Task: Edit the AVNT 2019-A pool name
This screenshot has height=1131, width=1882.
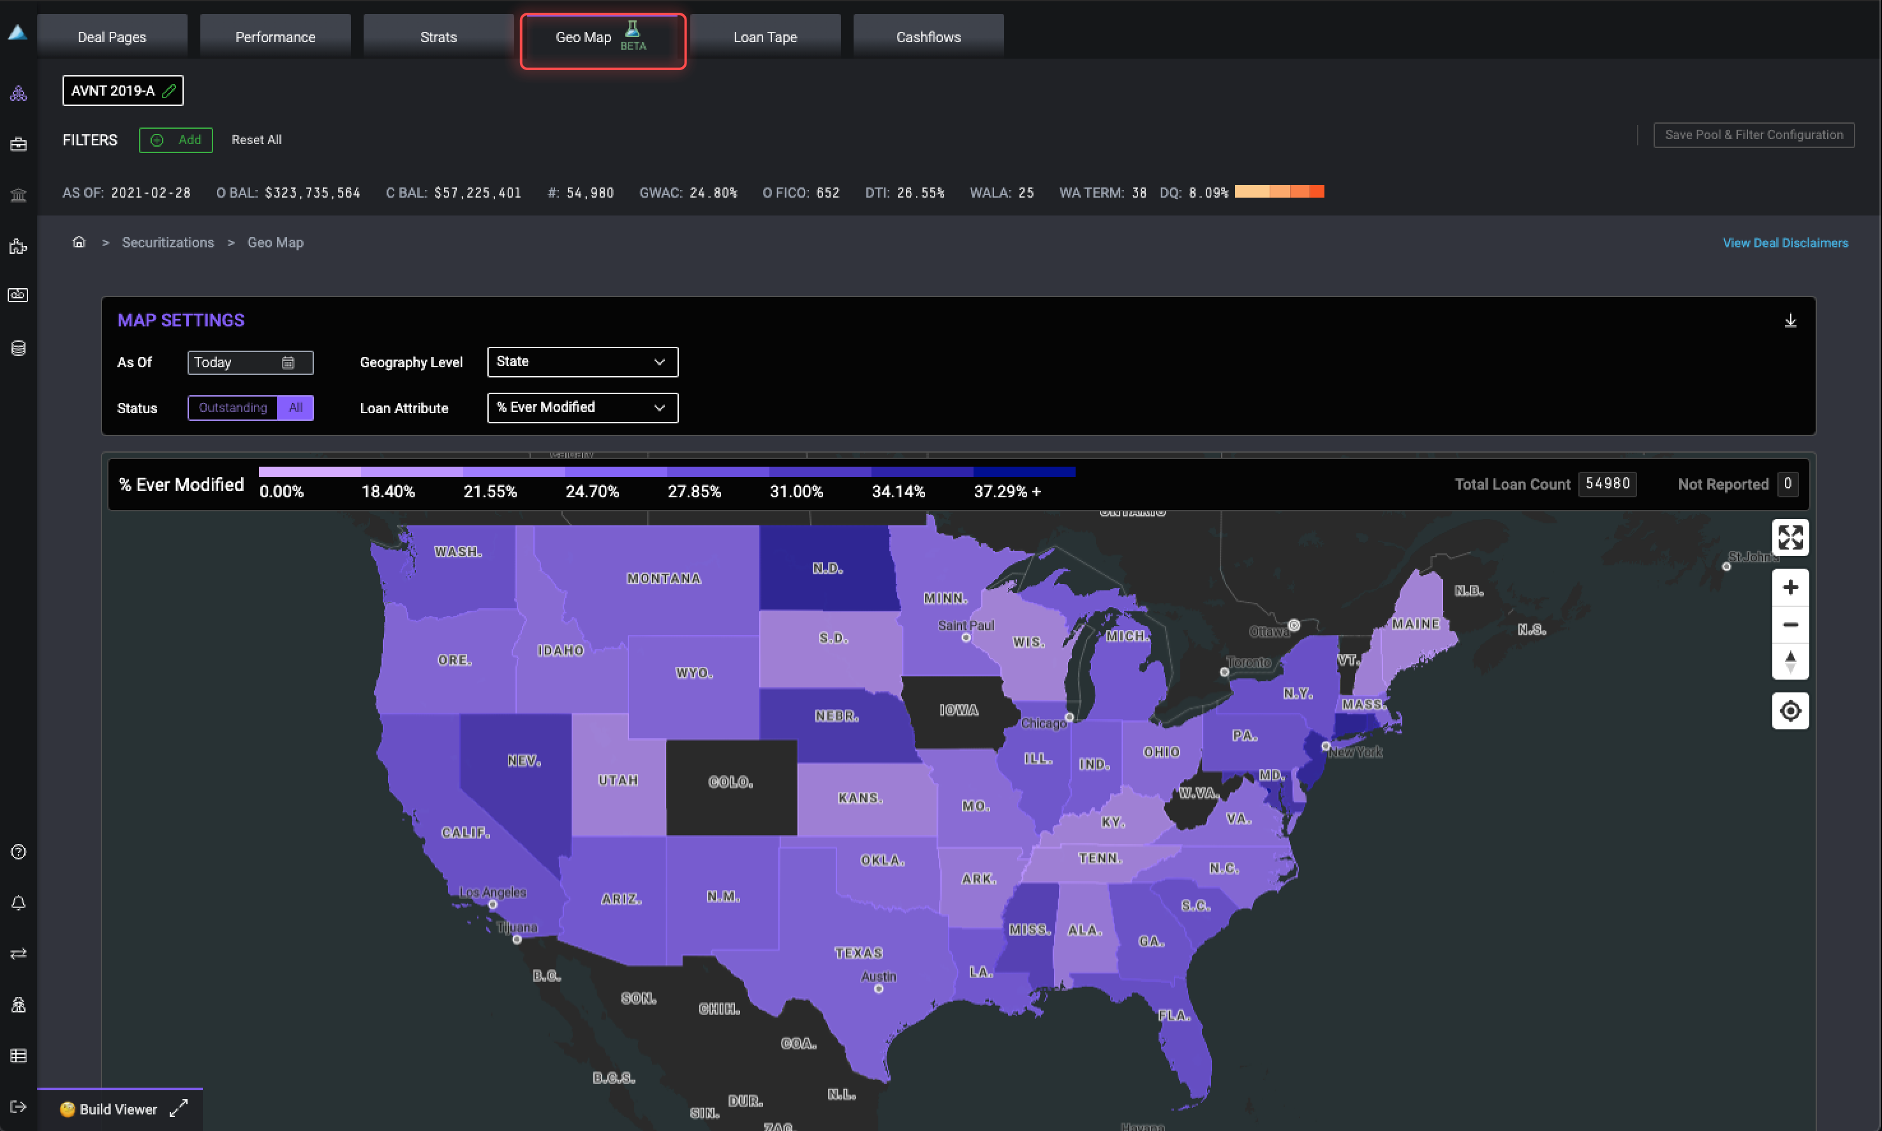Action: (x=169, y=91)
